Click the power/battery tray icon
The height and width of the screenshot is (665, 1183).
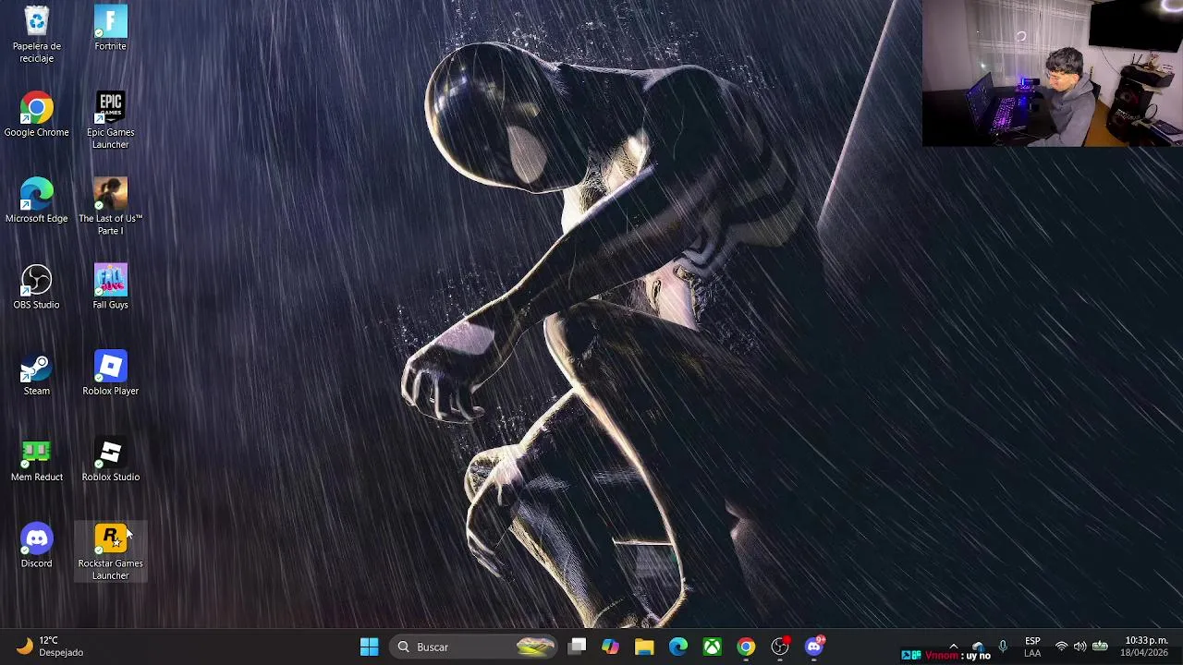pos(1100,647)
